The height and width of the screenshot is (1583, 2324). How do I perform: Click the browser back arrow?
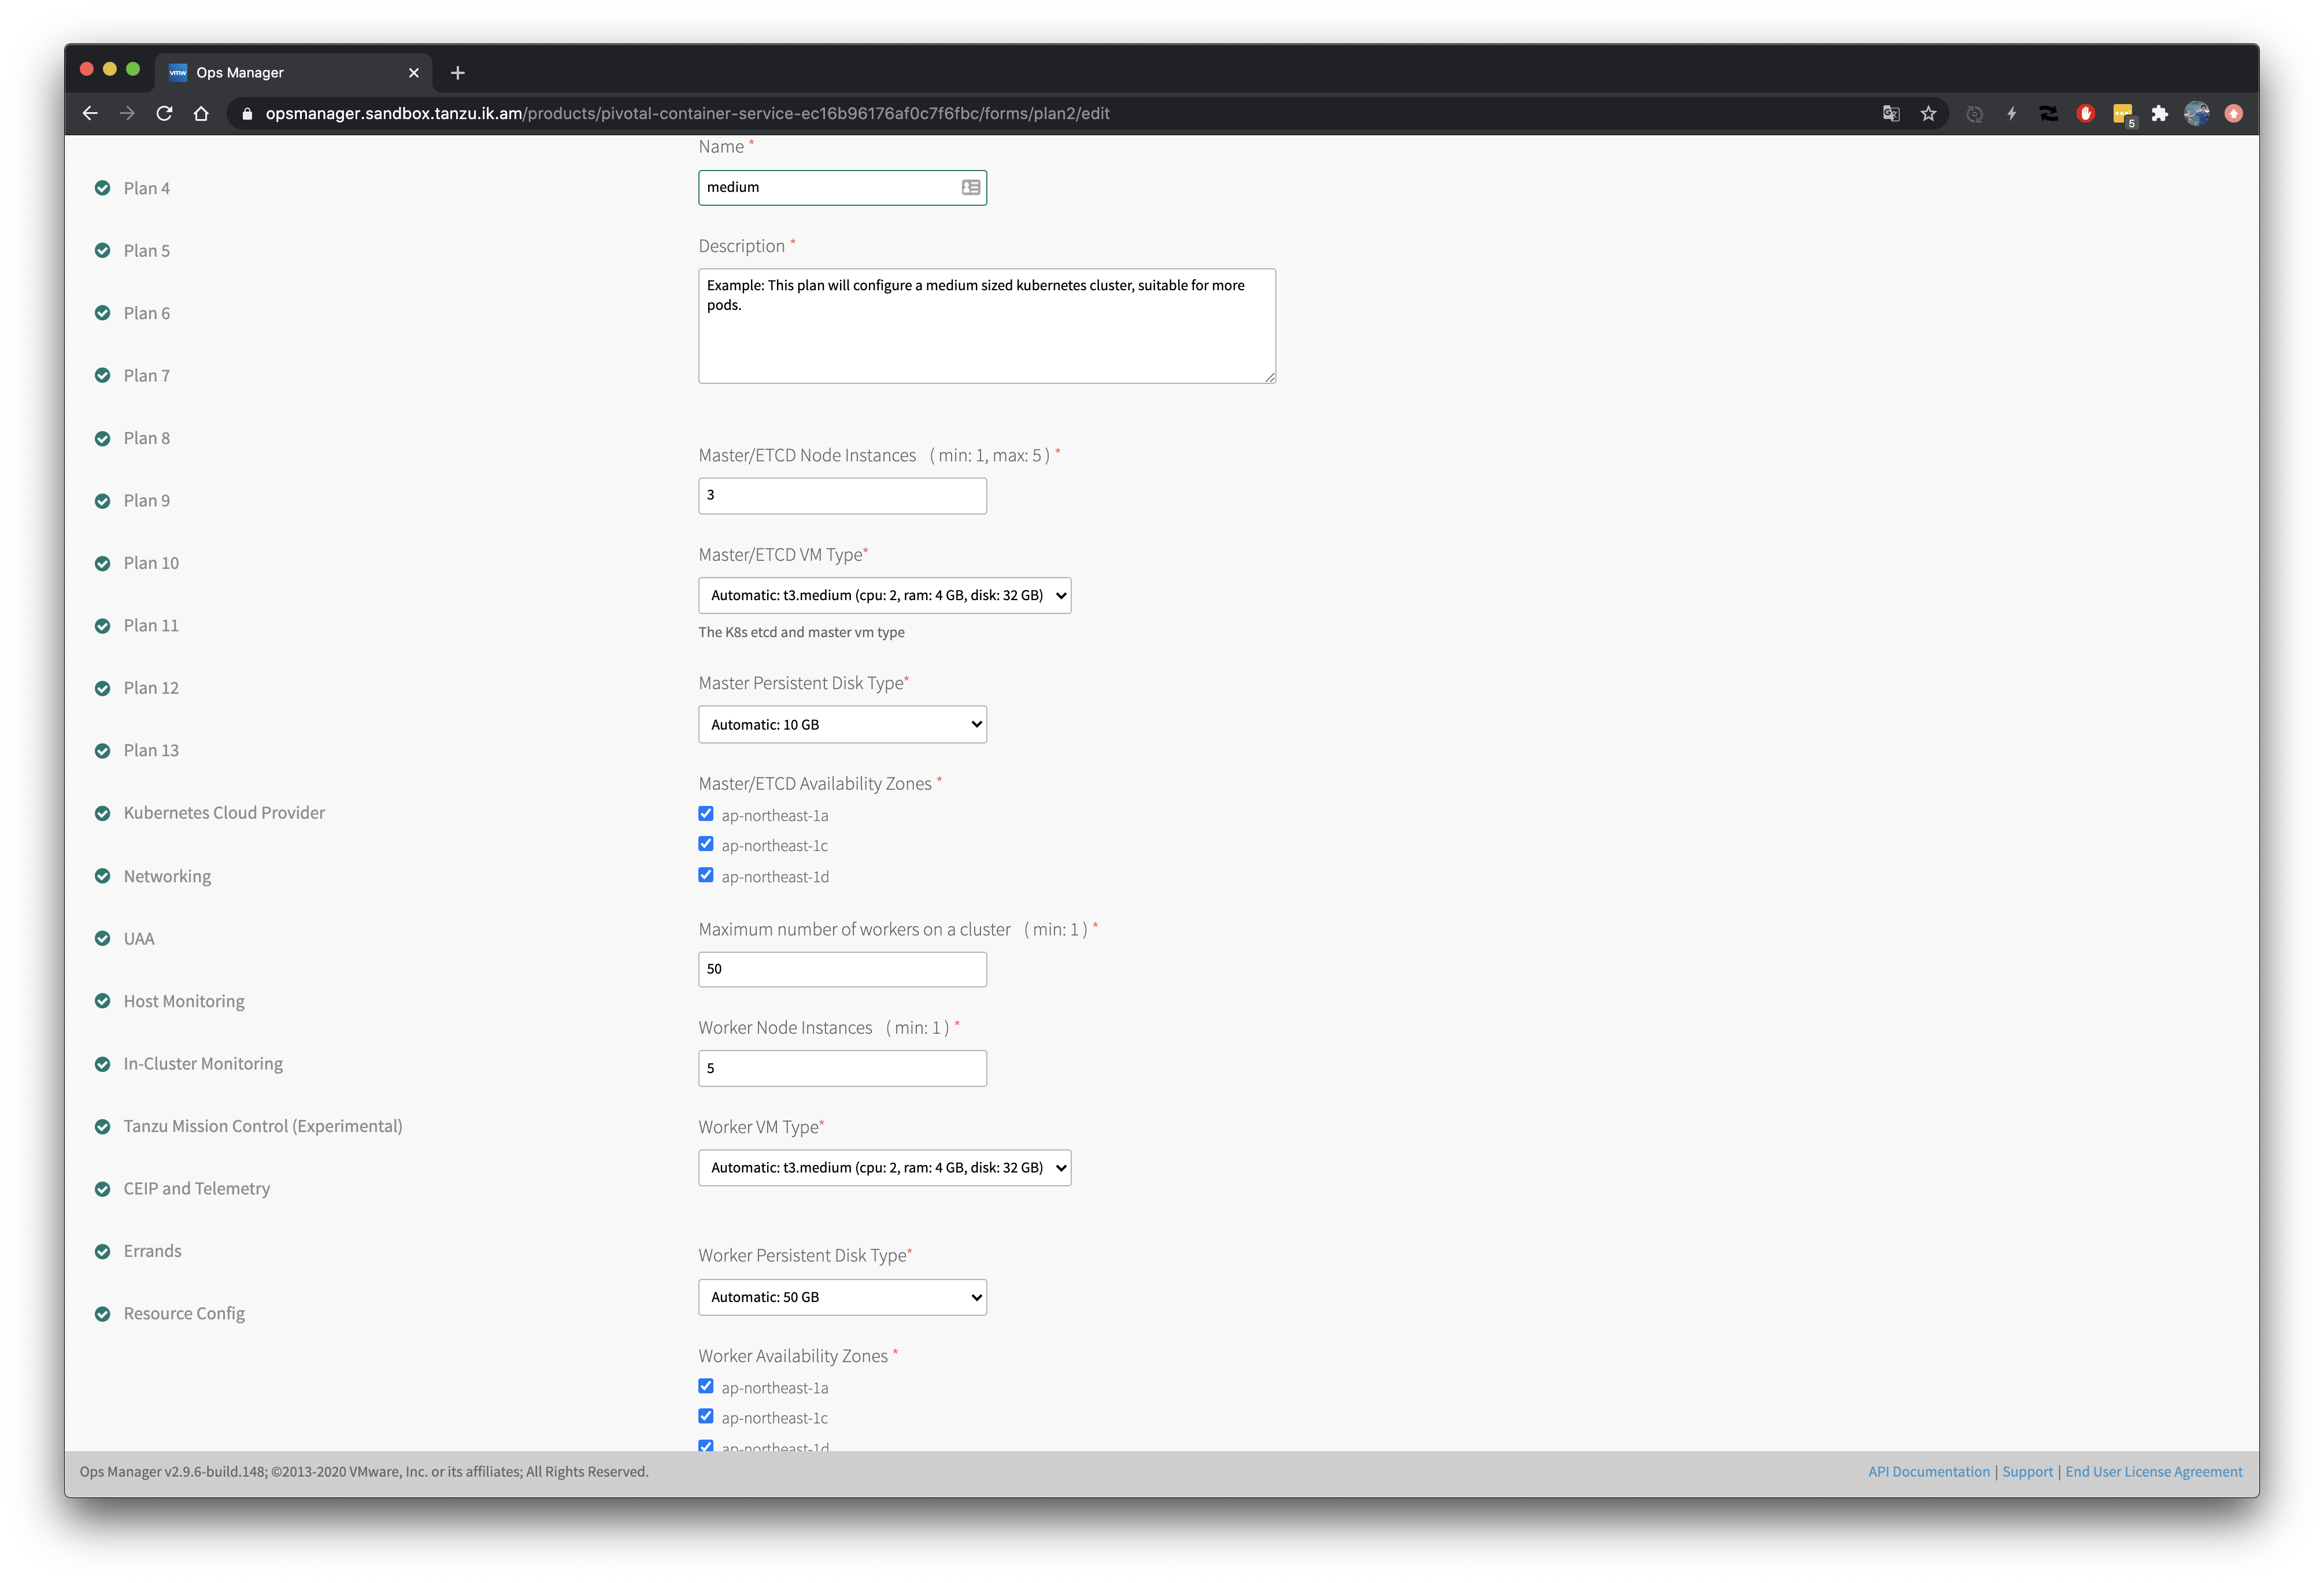point(90,114)
